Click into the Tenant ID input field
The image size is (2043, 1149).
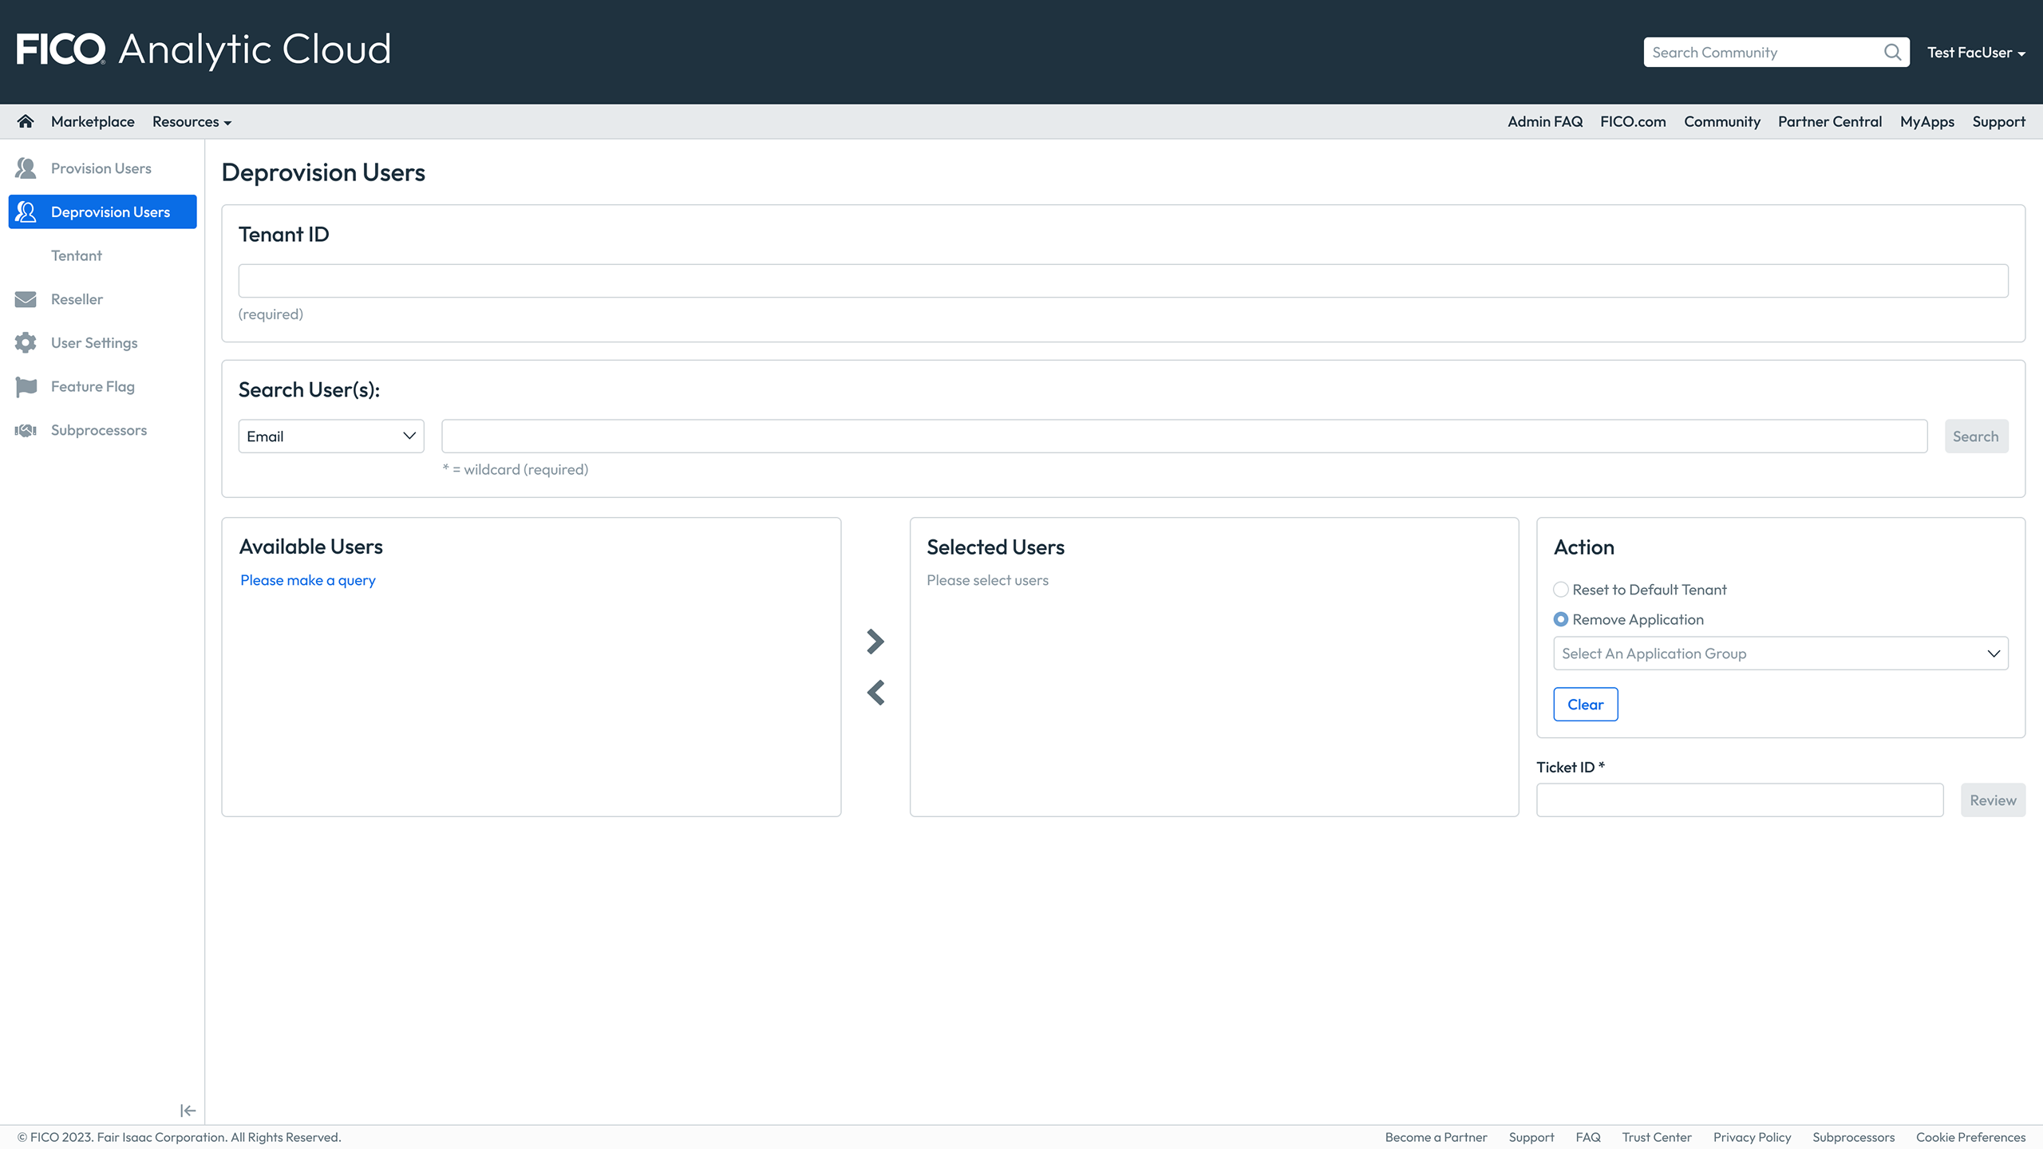tap(1123, 281)
